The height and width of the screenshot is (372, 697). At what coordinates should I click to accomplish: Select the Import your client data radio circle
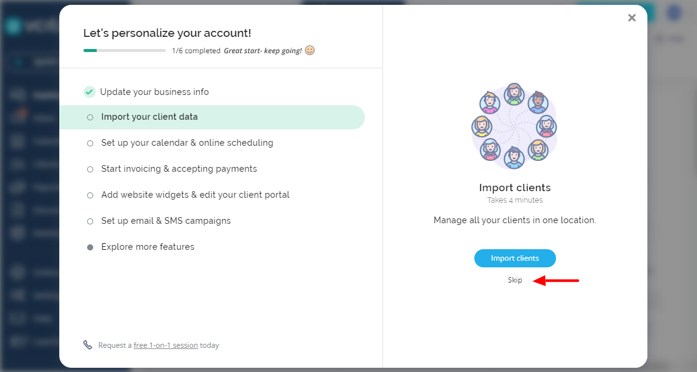pyautogui.click(x=90, y=117)
